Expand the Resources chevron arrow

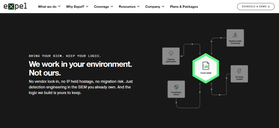click(x=138, y=7)
